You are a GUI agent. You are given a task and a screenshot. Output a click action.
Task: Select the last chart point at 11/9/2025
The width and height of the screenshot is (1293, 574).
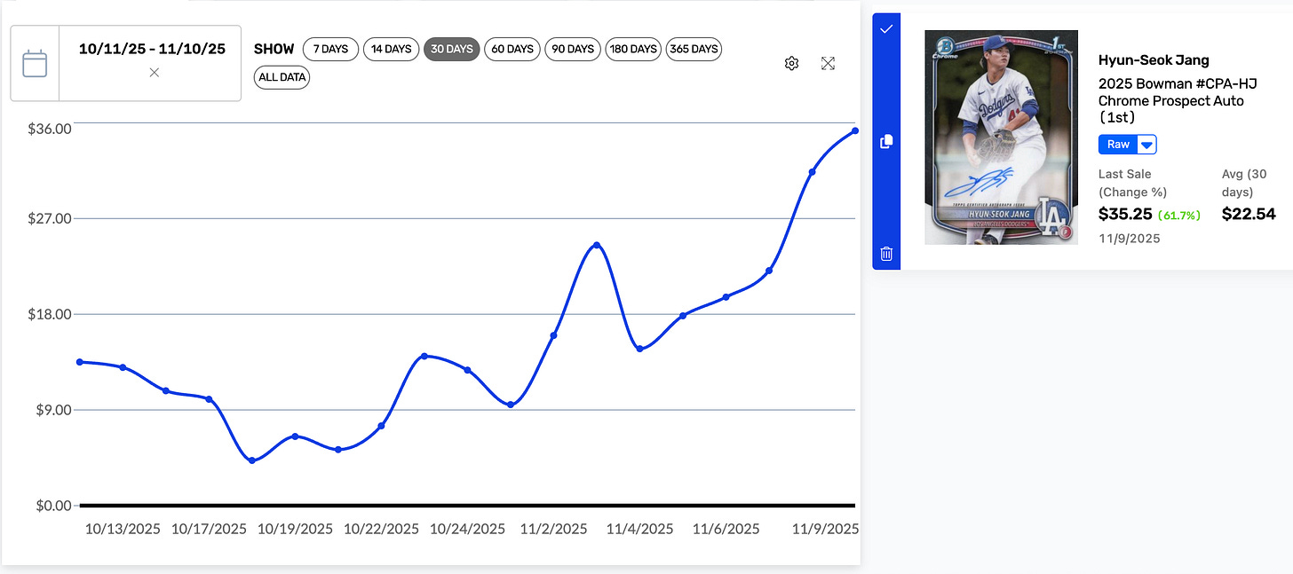tap(855, 130)
